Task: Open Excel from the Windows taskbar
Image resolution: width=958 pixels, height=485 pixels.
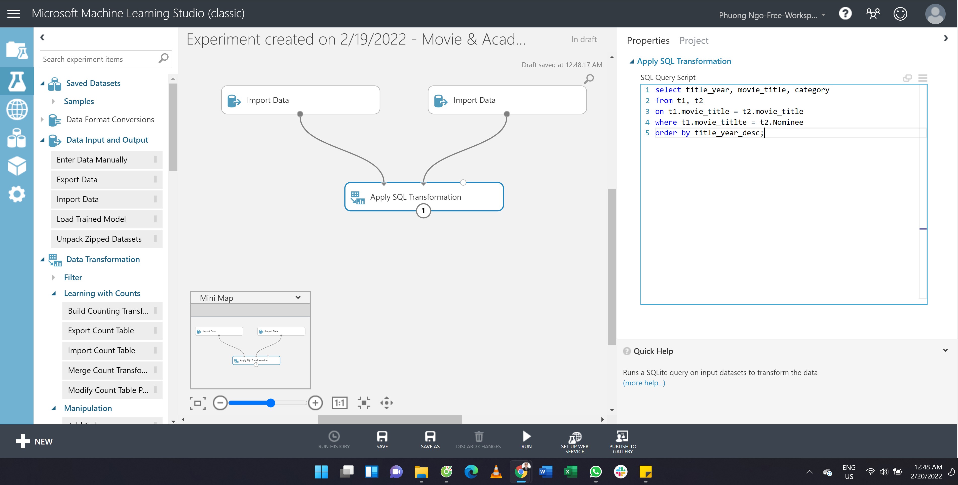Action: click(x=570, y=472)
